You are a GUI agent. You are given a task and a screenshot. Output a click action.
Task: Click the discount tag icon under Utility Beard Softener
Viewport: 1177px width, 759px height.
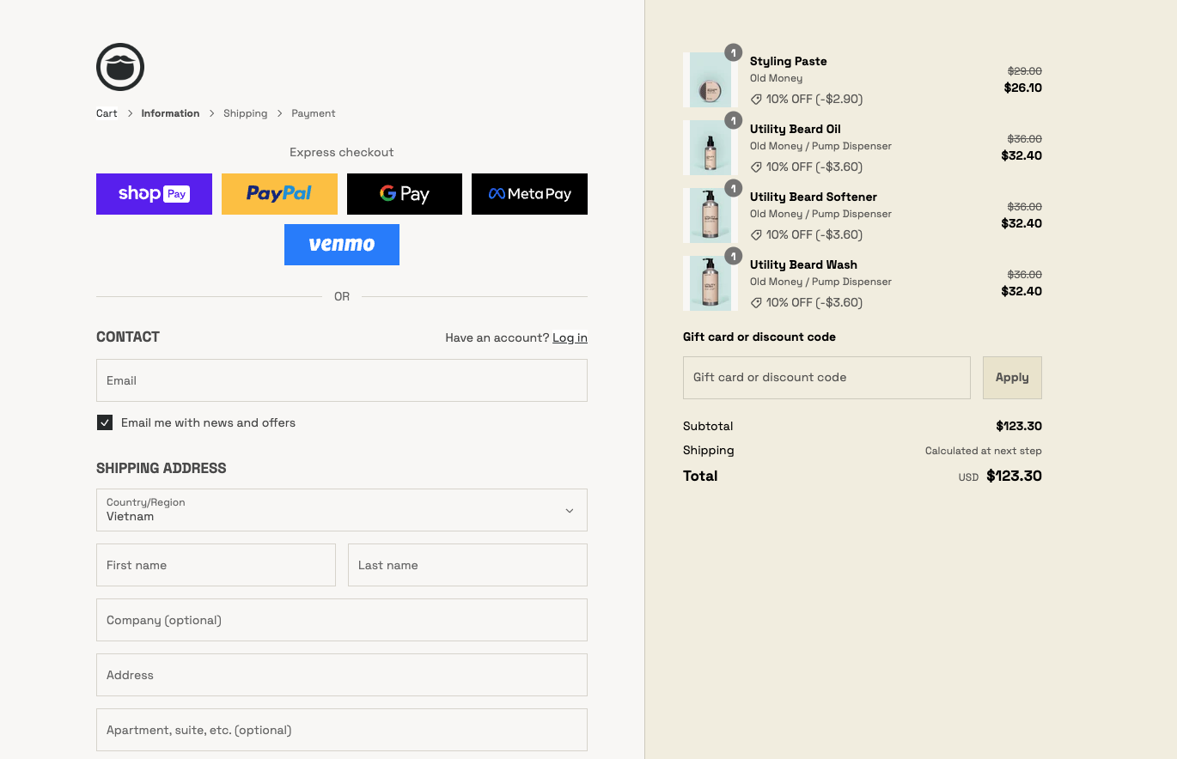pyautogui.click(x=756, y=234)
